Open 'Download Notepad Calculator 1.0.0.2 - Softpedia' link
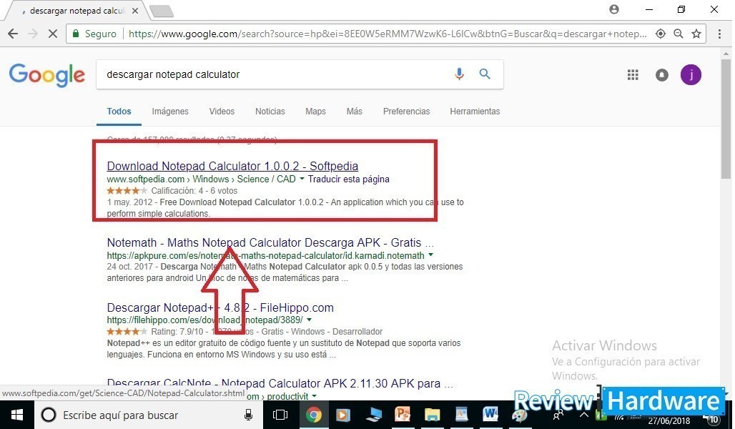 [232, 166]
